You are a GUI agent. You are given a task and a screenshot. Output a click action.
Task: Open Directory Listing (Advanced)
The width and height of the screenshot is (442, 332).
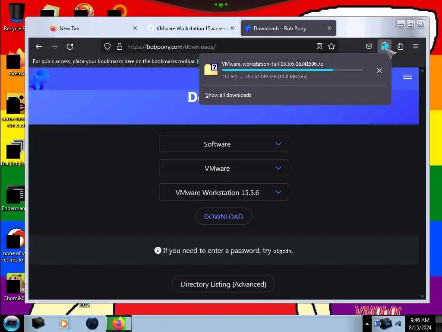click(x=224, y=284)
